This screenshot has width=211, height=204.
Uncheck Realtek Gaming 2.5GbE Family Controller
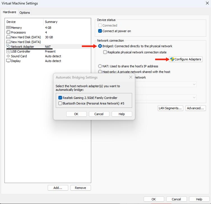coord(60,98)
